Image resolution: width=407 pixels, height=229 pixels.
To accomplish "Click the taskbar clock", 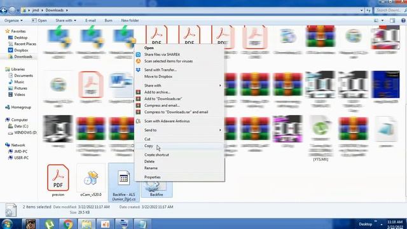I will click(395, 225).
